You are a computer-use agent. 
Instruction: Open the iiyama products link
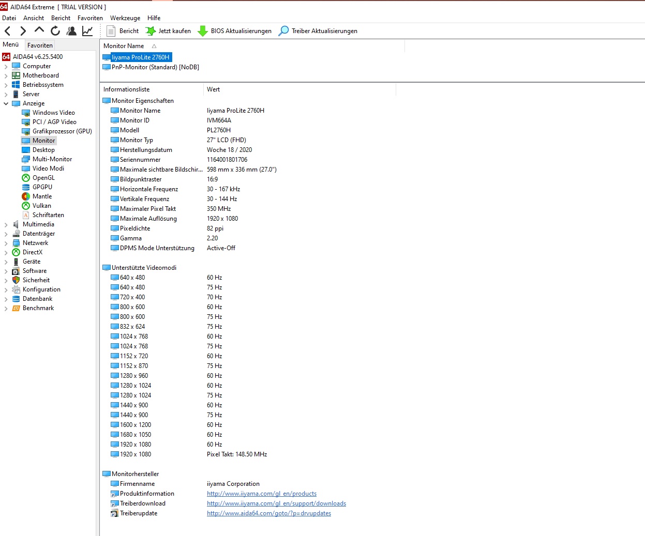[x=262, y=494]
